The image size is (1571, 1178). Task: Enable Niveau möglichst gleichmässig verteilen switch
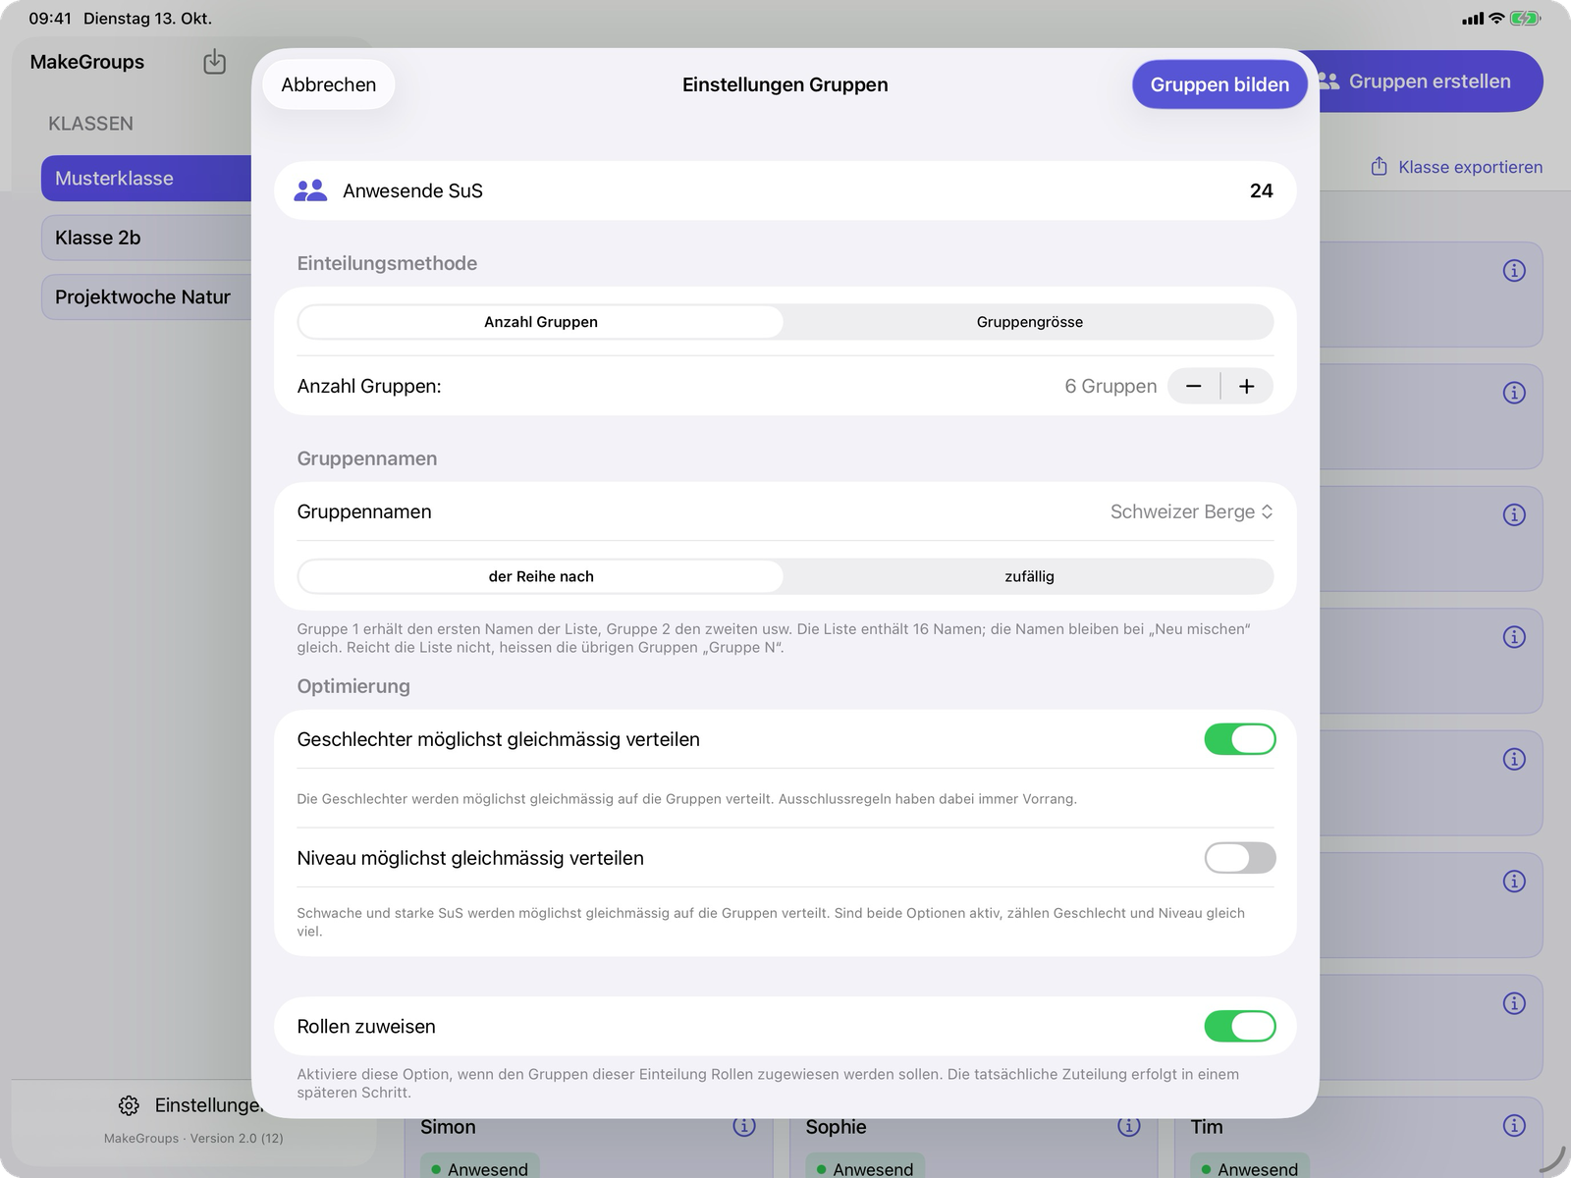click(x=1240, y=858)
